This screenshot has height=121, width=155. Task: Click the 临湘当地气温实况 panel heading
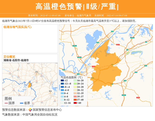click(x=17, y=27)
